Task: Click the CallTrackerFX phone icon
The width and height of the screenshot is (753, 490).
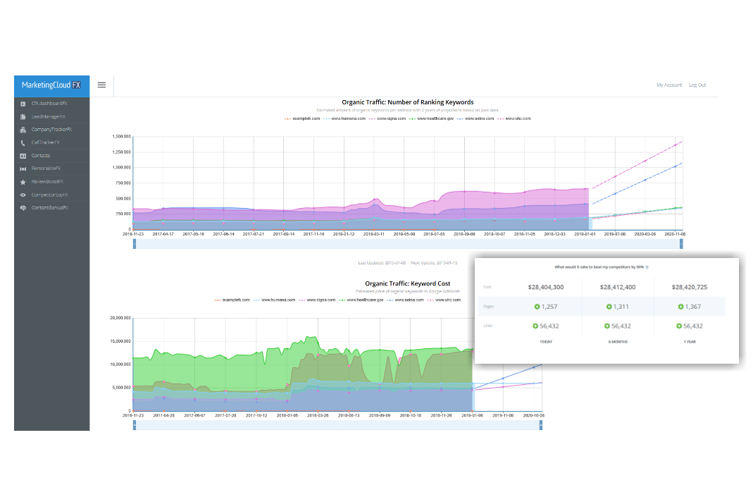Action: tap(23, 143)
